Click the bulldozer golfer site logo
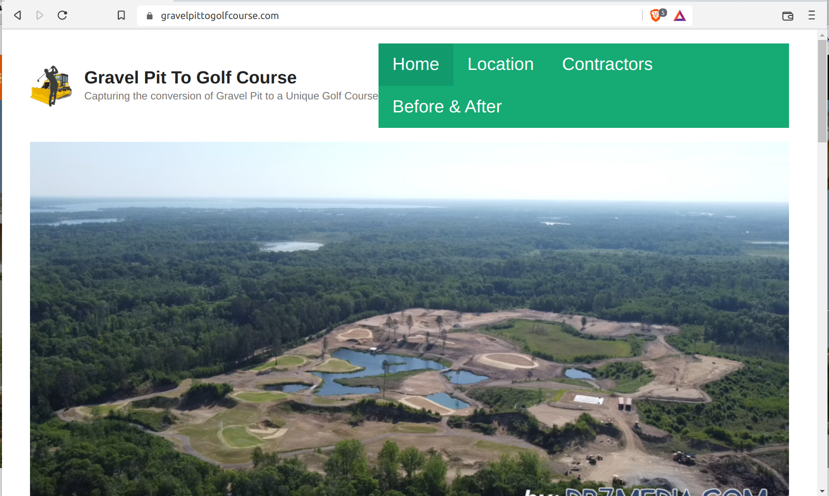This screenshot has height=496, width=829. [51, 86]
